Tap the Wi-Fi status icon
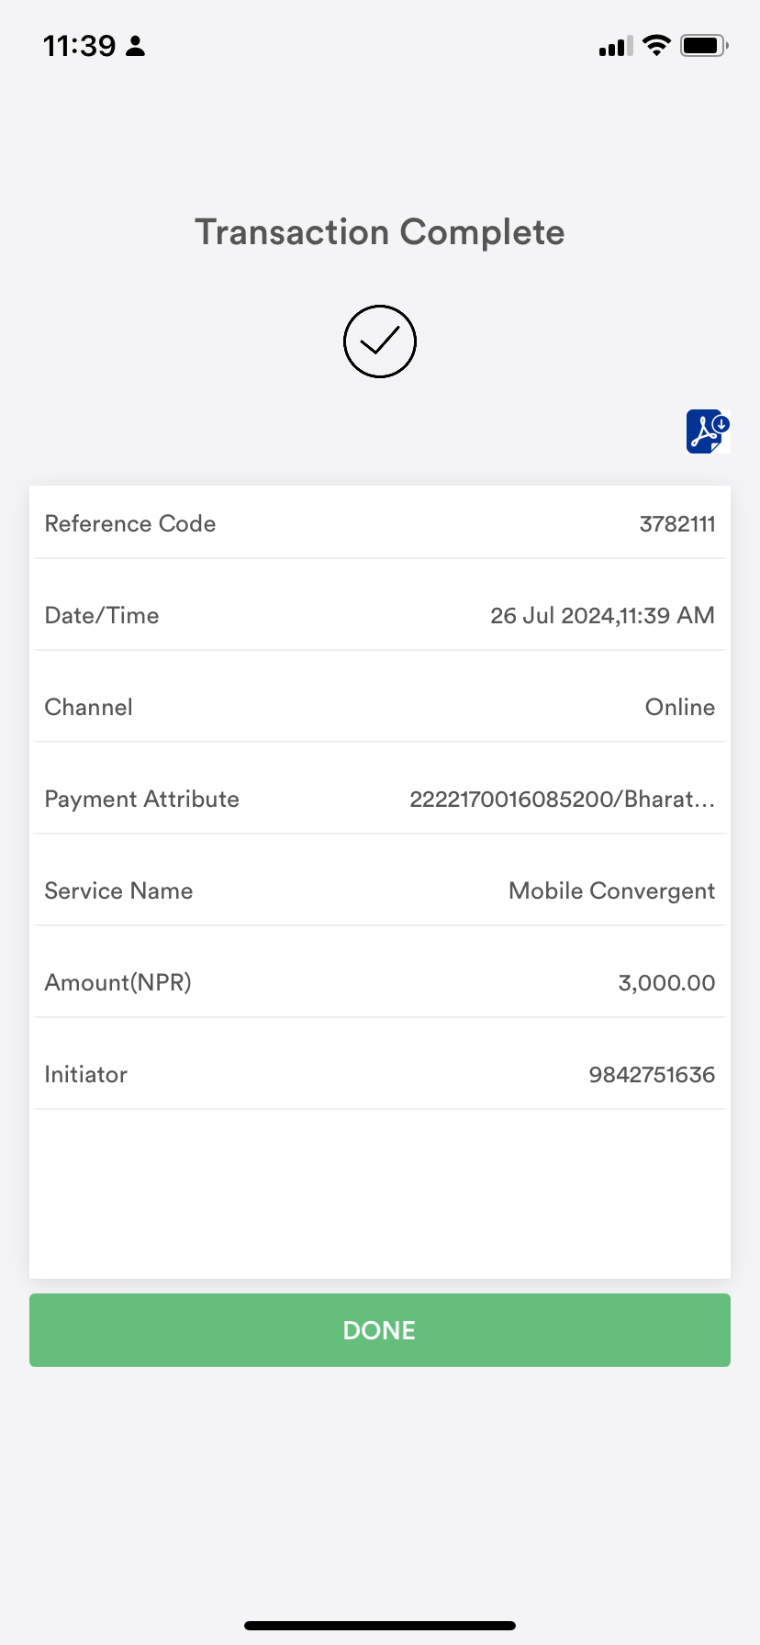Image resolution: width=760 pixels, height=1645 pixels. (656, 45)
